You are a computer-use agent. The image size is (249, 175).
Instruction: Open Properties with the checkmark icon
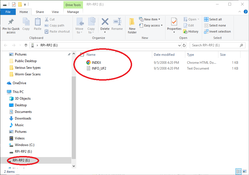(x=174, y=22)
